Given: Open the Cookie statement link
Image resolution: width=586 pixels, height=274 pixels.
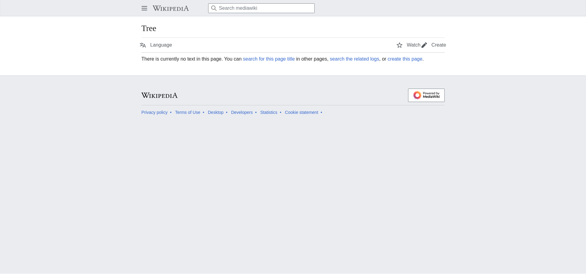Looking at the screenshot, I should click(x=302, y=112).
